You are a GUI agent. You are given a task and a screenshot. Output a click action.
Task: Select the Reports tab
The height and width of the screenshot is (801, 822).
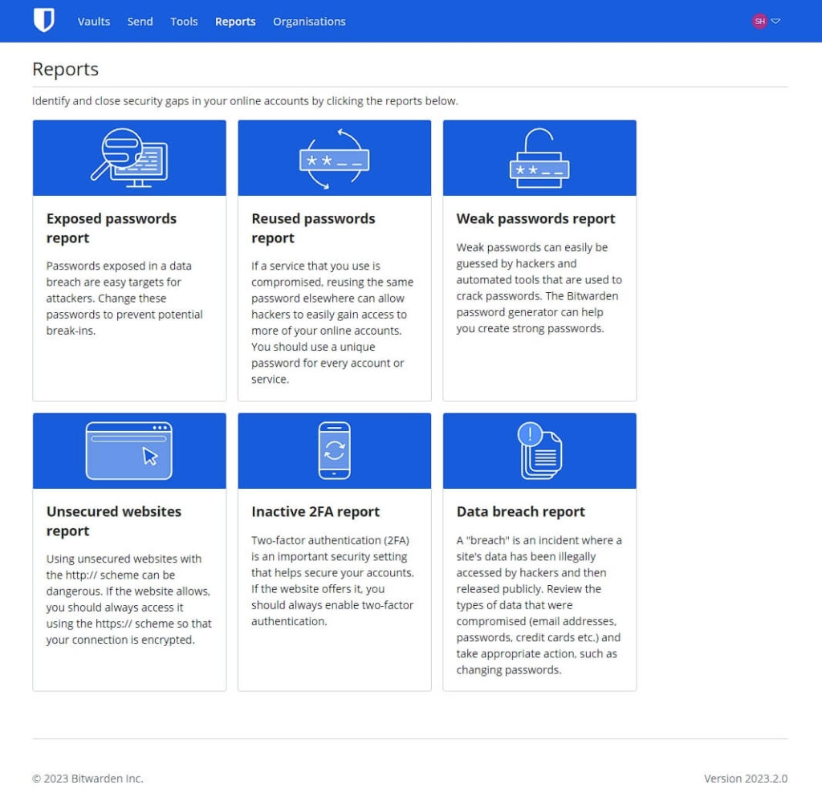235,22
